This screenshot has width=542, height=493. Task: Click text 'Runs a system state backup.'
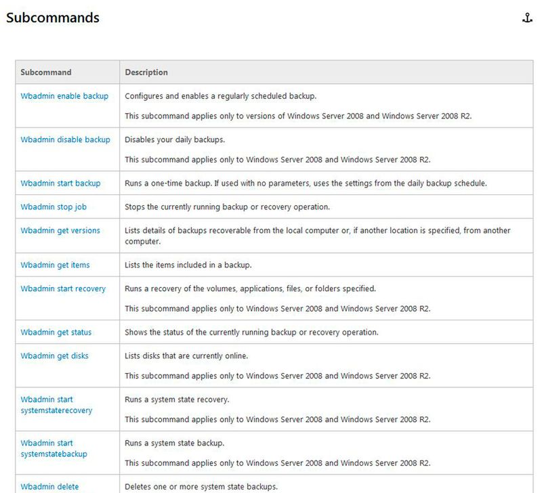coord(175,444)
